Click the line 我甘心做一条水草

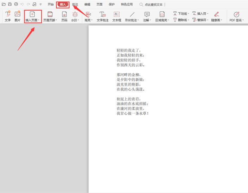tap(133, 113)
